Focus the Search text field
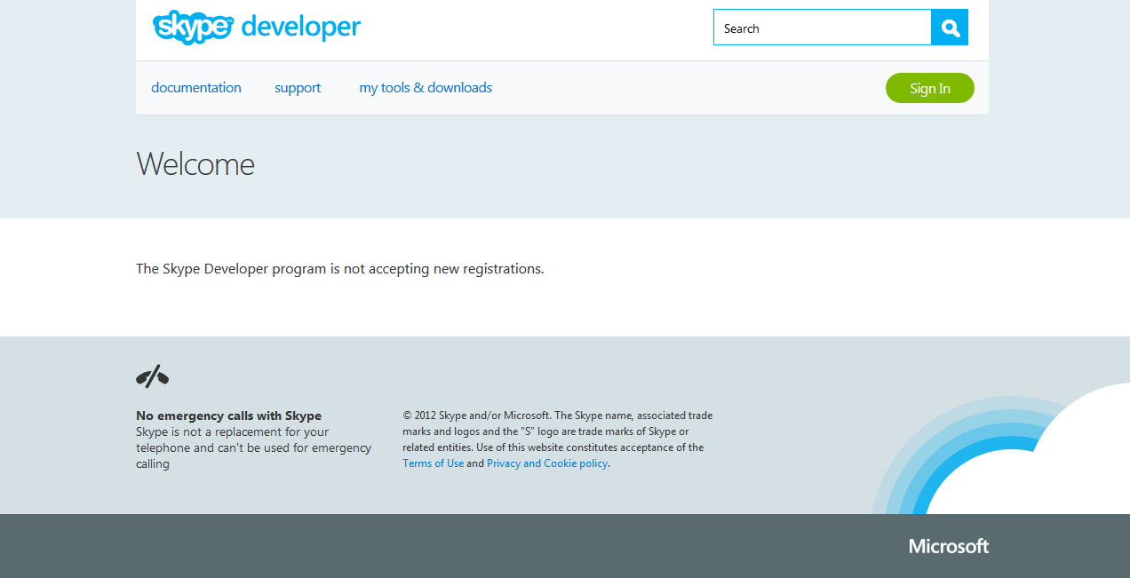Screen dimensions: 1130x578 pos(822,28)
